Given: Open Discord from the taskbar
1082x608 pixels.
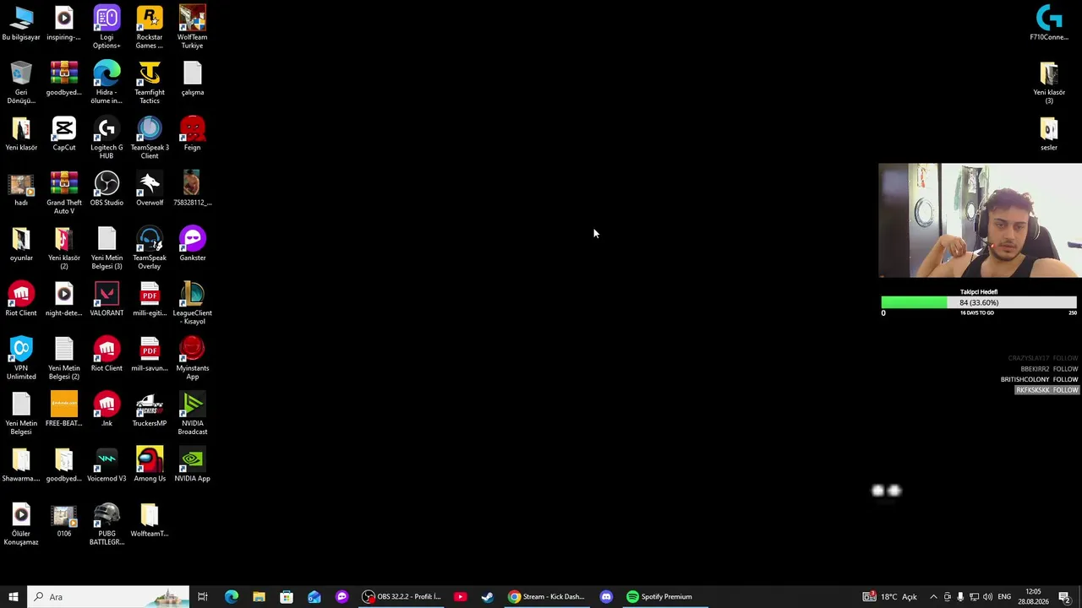Looking at the screenshot, I should click(x=606, y=597).
